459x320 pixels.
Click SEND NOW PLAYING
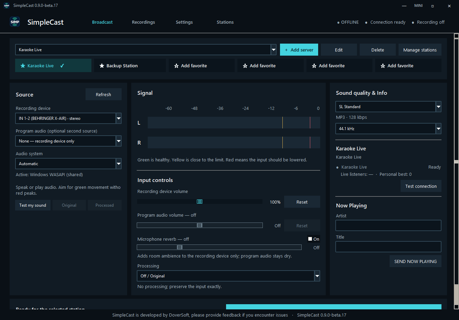click(x=415, y=261)
